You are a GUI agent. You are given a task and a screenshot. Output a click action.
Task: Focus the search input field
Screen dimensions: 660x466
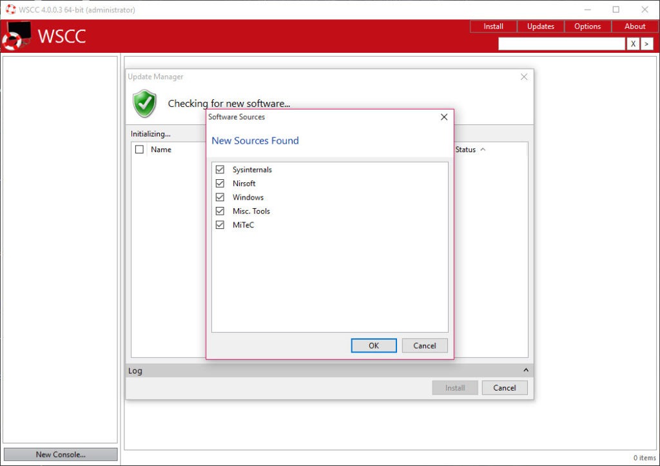[561, 44]
